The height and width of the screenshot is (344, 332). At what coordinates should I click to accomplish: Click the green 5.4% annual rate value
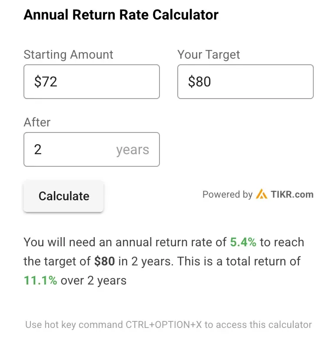pyautogui.click(x=243, y=242)
